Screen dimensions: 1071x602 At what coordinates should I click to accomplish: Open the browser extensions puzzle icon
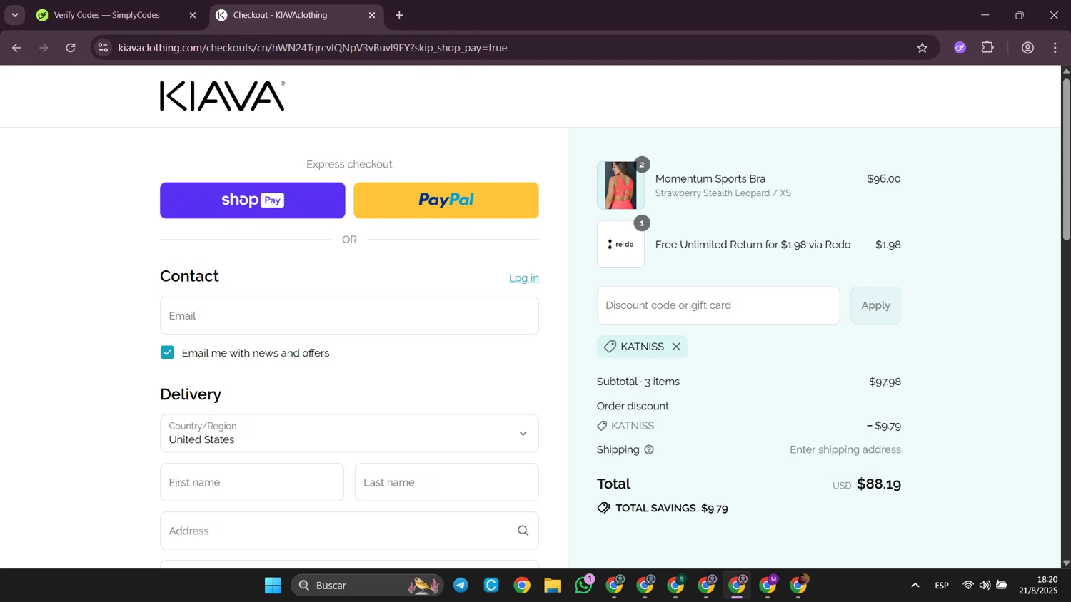point(987,48)
